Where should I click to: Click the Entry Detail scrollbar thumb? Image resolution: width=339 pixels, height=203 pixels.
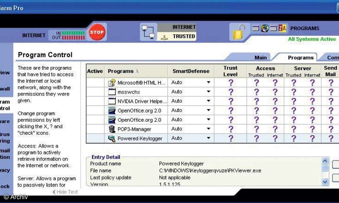click(x=325, y=168)
